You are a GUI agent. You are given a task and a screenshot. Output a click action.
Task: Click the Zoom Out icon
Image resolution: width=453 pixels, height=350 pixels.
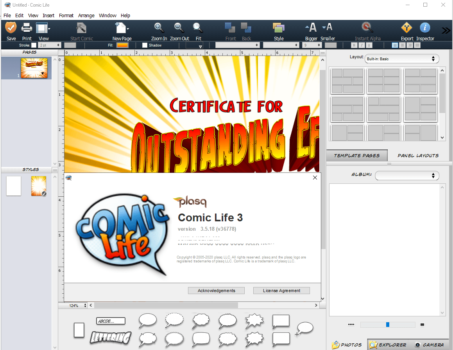coord(179,28)
